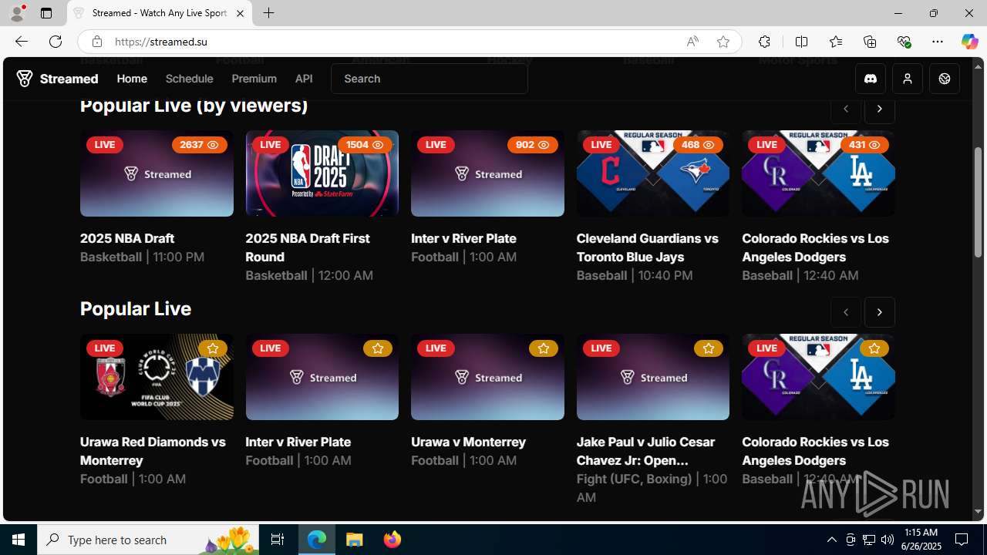The image size is (987, 555).
Task: Open browser Extensions icon
Action: tap(764, 42)
